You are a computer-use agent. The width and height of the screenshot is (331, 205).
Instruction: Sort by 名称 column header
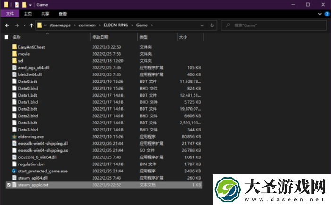tap(17, 37)
